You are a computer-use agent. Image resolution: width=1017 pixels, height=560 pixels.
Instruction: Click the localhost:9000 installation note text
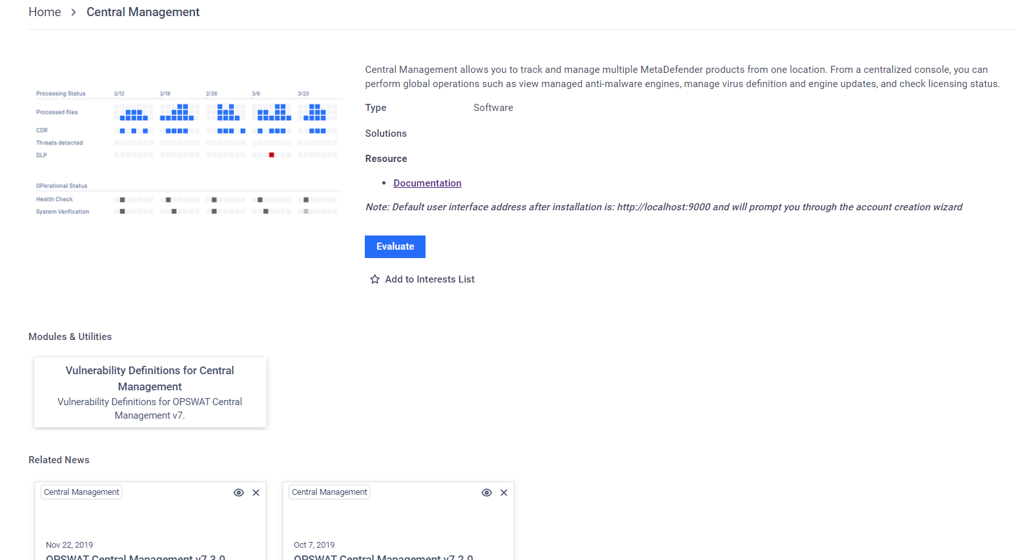(x=664, y=207)
